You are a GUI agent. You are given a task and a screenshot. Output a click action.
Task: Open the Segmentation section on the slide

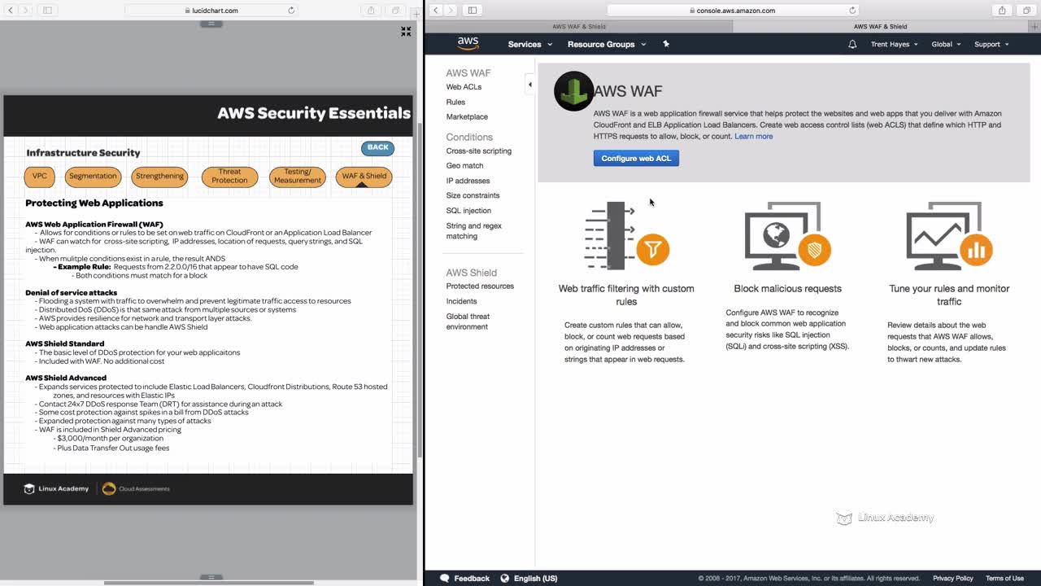coord(93,176)
